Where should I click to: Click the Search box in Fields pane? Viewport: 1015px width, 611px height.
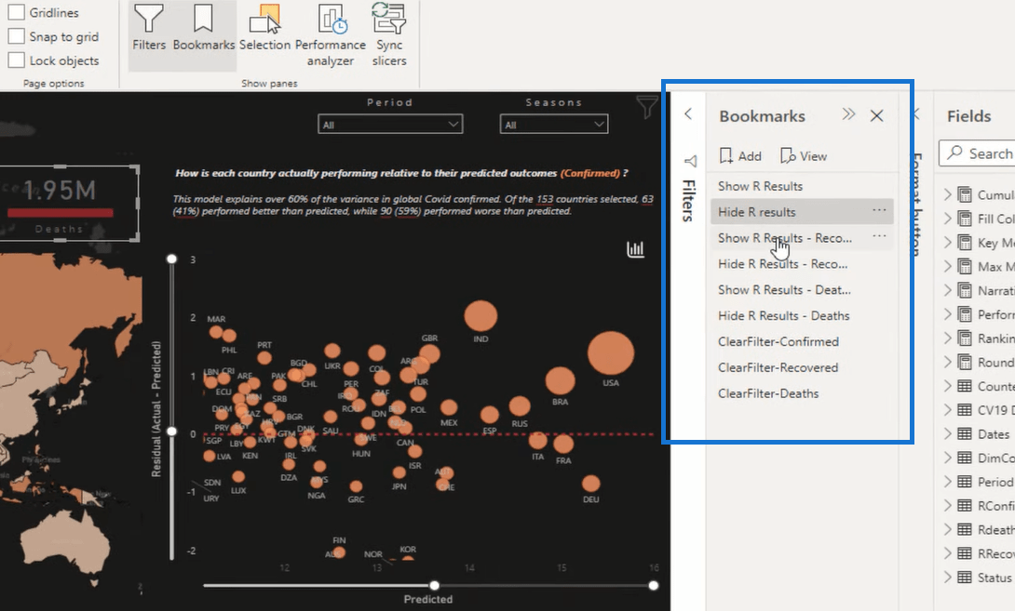pyautogui.click(x=978, y=153)
